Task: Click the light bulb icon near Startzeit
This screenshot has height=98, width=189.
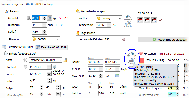Action: pos(54,67)
